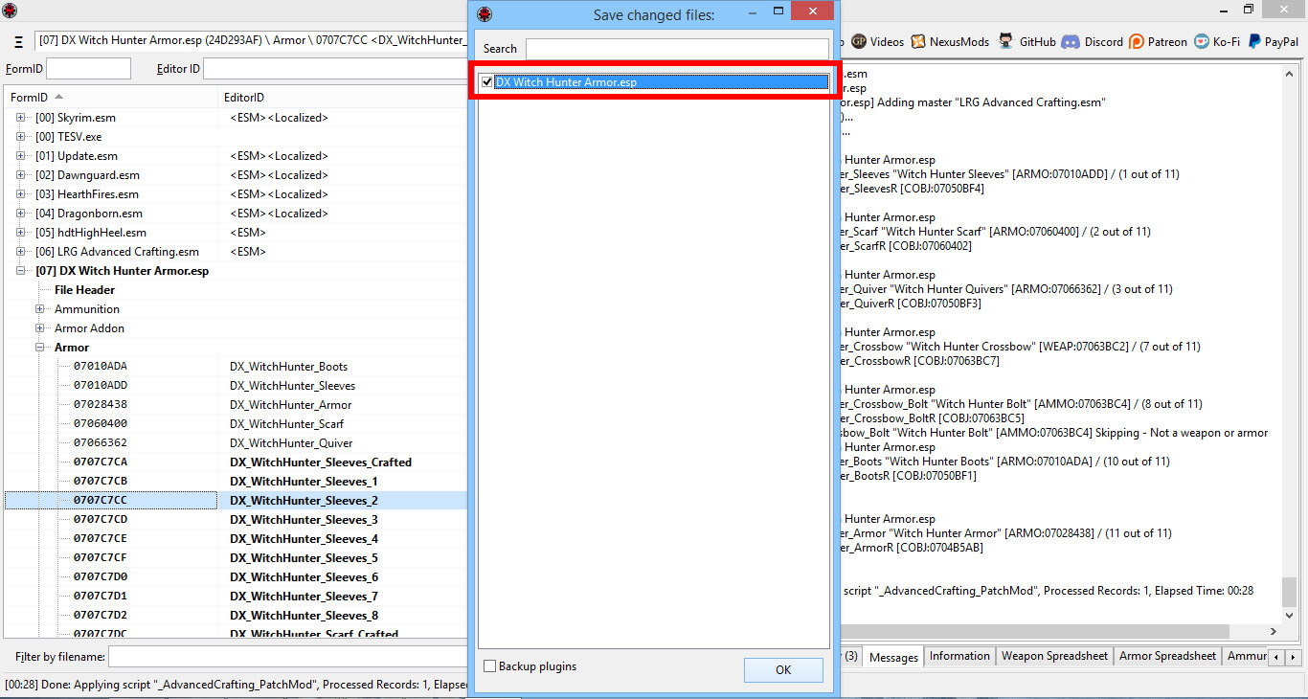This screenshot has height=699, width=1308.
Task: Expand the [01] Update.esm node
Action: pos(21,156)
